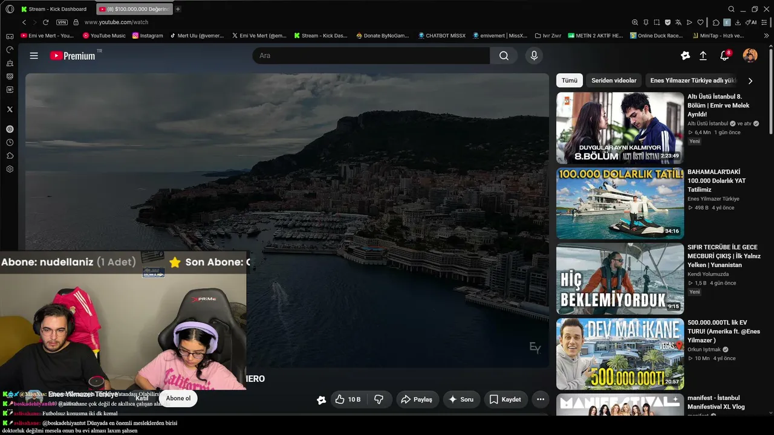
Task: Open GX Corner gamepad icon in sidebar
Action: click(x=10, y=36)
